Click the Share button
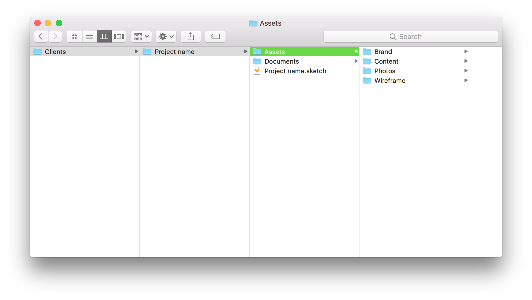 click(x=191, y=36)
